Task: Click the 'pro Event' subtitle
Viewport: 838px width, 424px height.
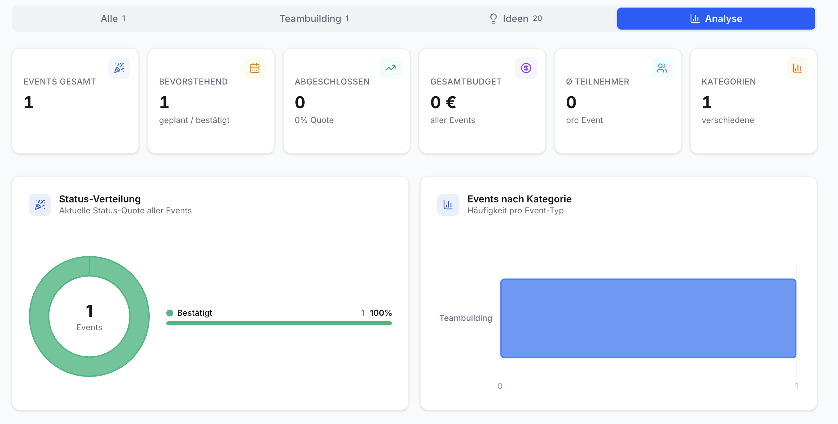Action: point(585,120)
